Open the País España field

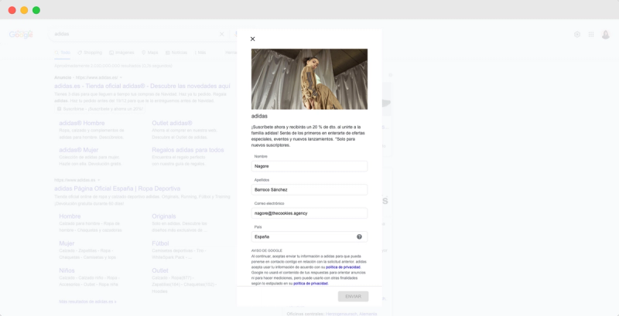tap(309, 236)
